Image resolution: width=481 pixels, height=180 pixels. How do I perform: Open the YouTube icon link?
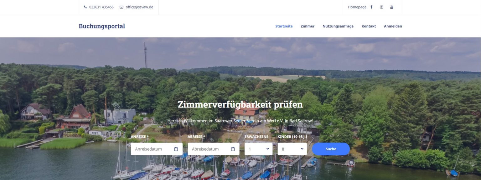pyautogui.click(x=391, y=7)
